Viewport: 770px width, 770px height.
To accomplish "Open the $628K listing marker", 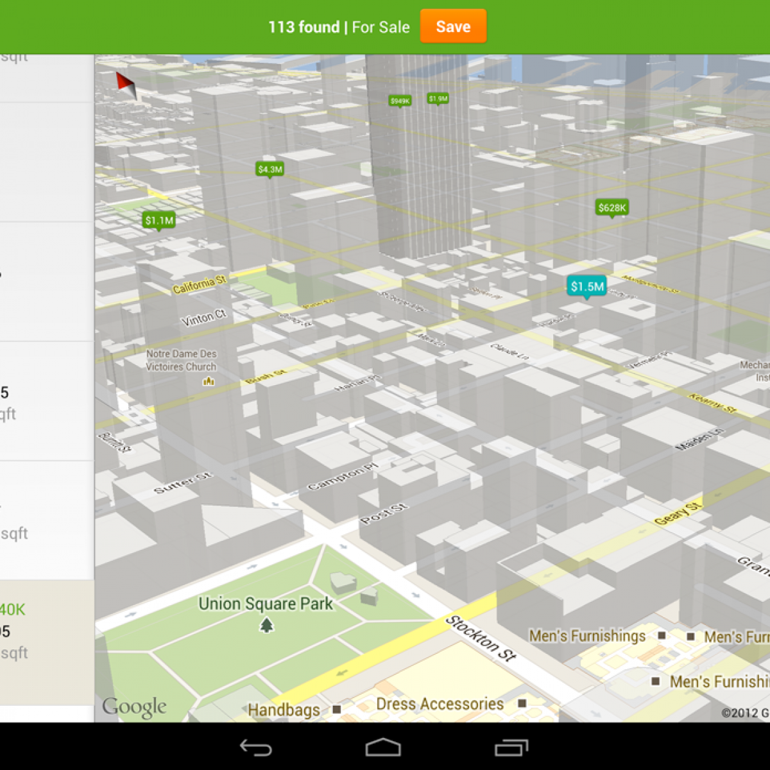I will (612, 208).
